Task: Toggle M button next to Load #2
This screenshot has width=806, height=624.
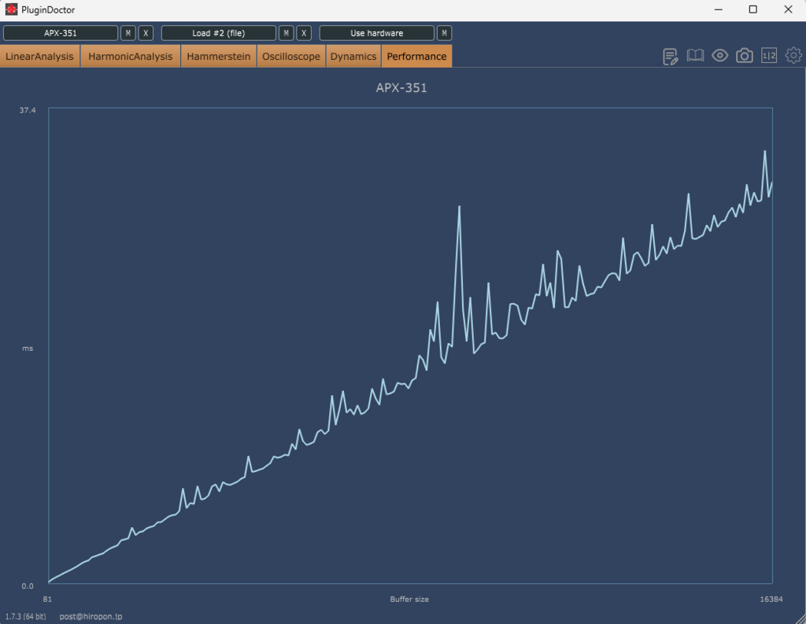Action: pyautogui.click(x=287, y=33)
